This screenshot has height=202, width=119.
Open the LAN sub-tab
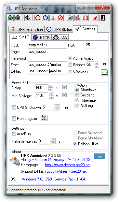point(60,37)
